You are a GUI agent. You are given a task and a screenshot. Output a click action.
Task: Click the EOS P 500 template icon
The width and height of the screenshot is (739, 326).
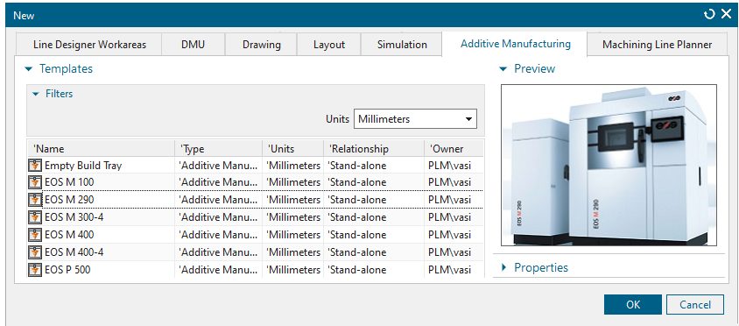coord(35,270)
